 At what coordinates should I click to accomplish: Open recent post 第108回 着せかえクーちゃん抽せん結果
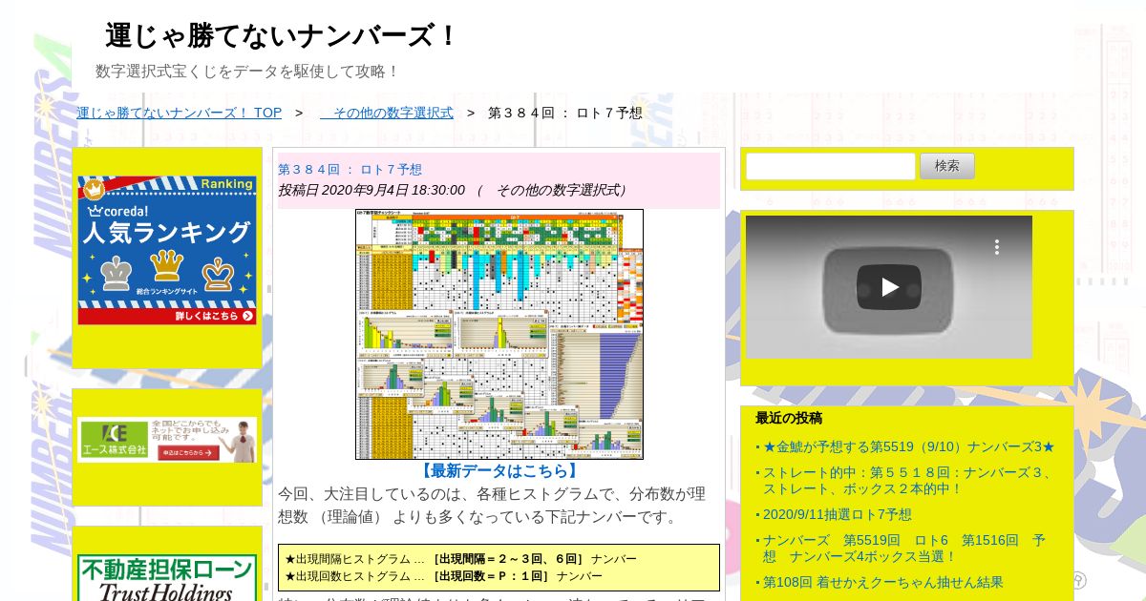(x=882, y=582)
